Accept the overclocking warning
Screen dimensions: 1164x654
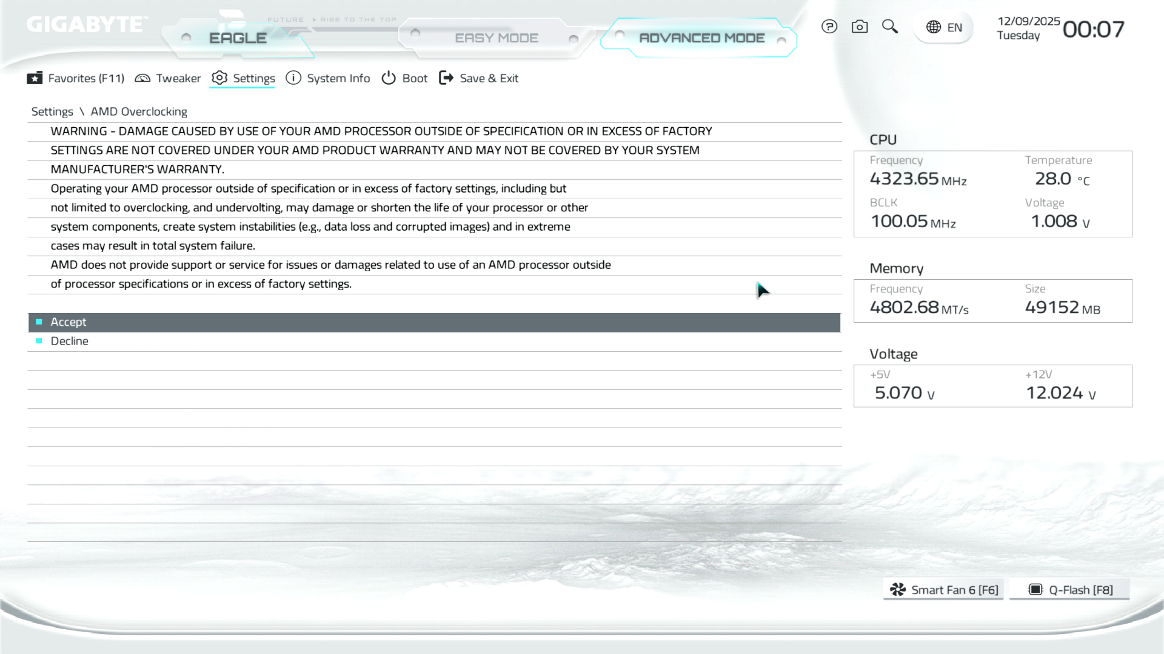(x=69, y=322)
